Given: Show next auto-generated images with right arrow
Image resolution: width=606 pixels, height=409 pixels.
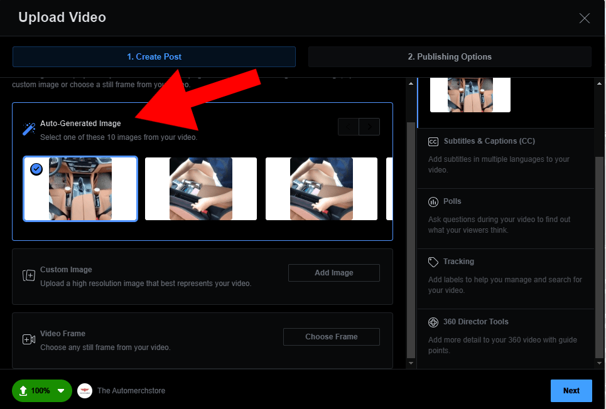Looking at the screenshot, I should point(369,127).
